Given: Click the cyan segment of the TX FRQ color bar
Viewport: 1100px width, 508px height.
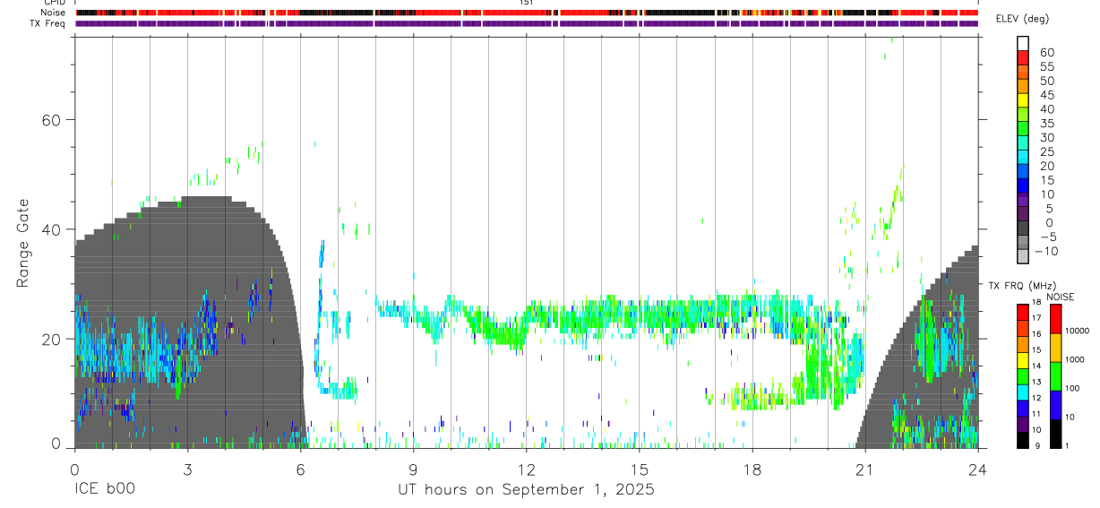Looking at the screenshot, I should click(x=1023, y=392).
